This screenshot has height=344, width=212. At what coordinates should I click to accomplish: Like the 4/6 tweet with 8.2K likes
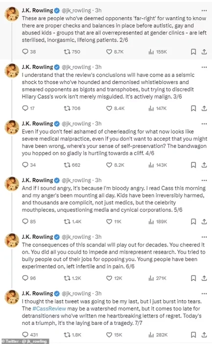pos(115,165)
